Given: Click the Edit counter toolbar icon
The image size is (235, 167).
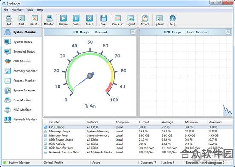Looking at the screenshot, I should [x=22, y=20].
